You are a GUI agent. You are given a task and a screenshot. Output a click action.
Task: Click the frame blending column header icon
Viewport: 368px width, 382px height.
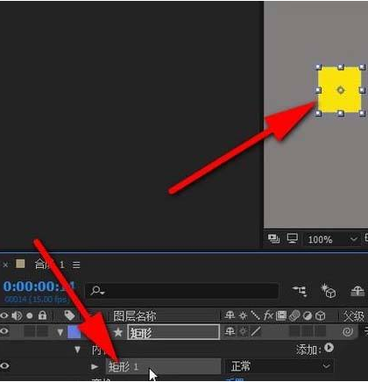coord(281,315)
